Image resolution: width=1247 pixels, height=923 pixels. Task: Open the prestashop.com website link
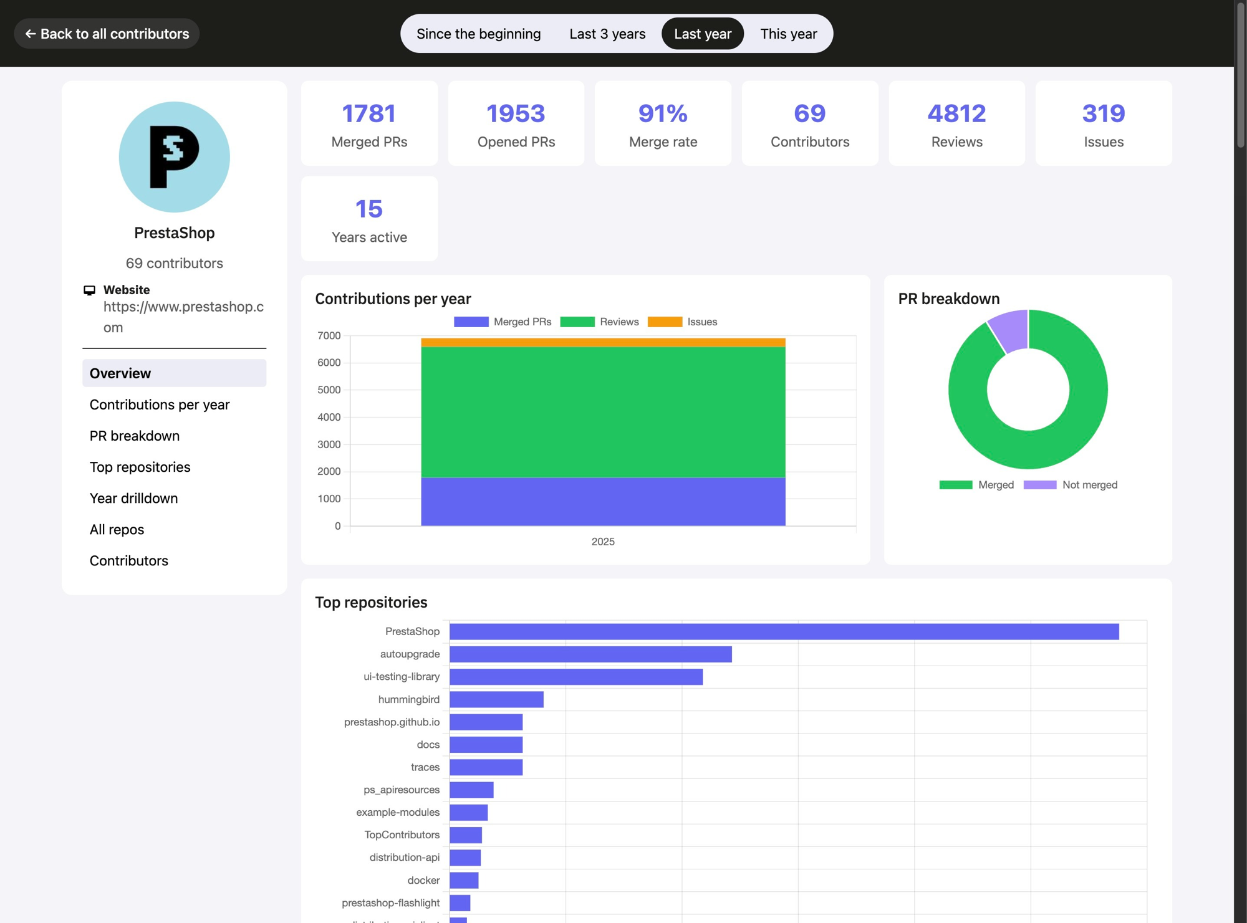tap(183, 317)
